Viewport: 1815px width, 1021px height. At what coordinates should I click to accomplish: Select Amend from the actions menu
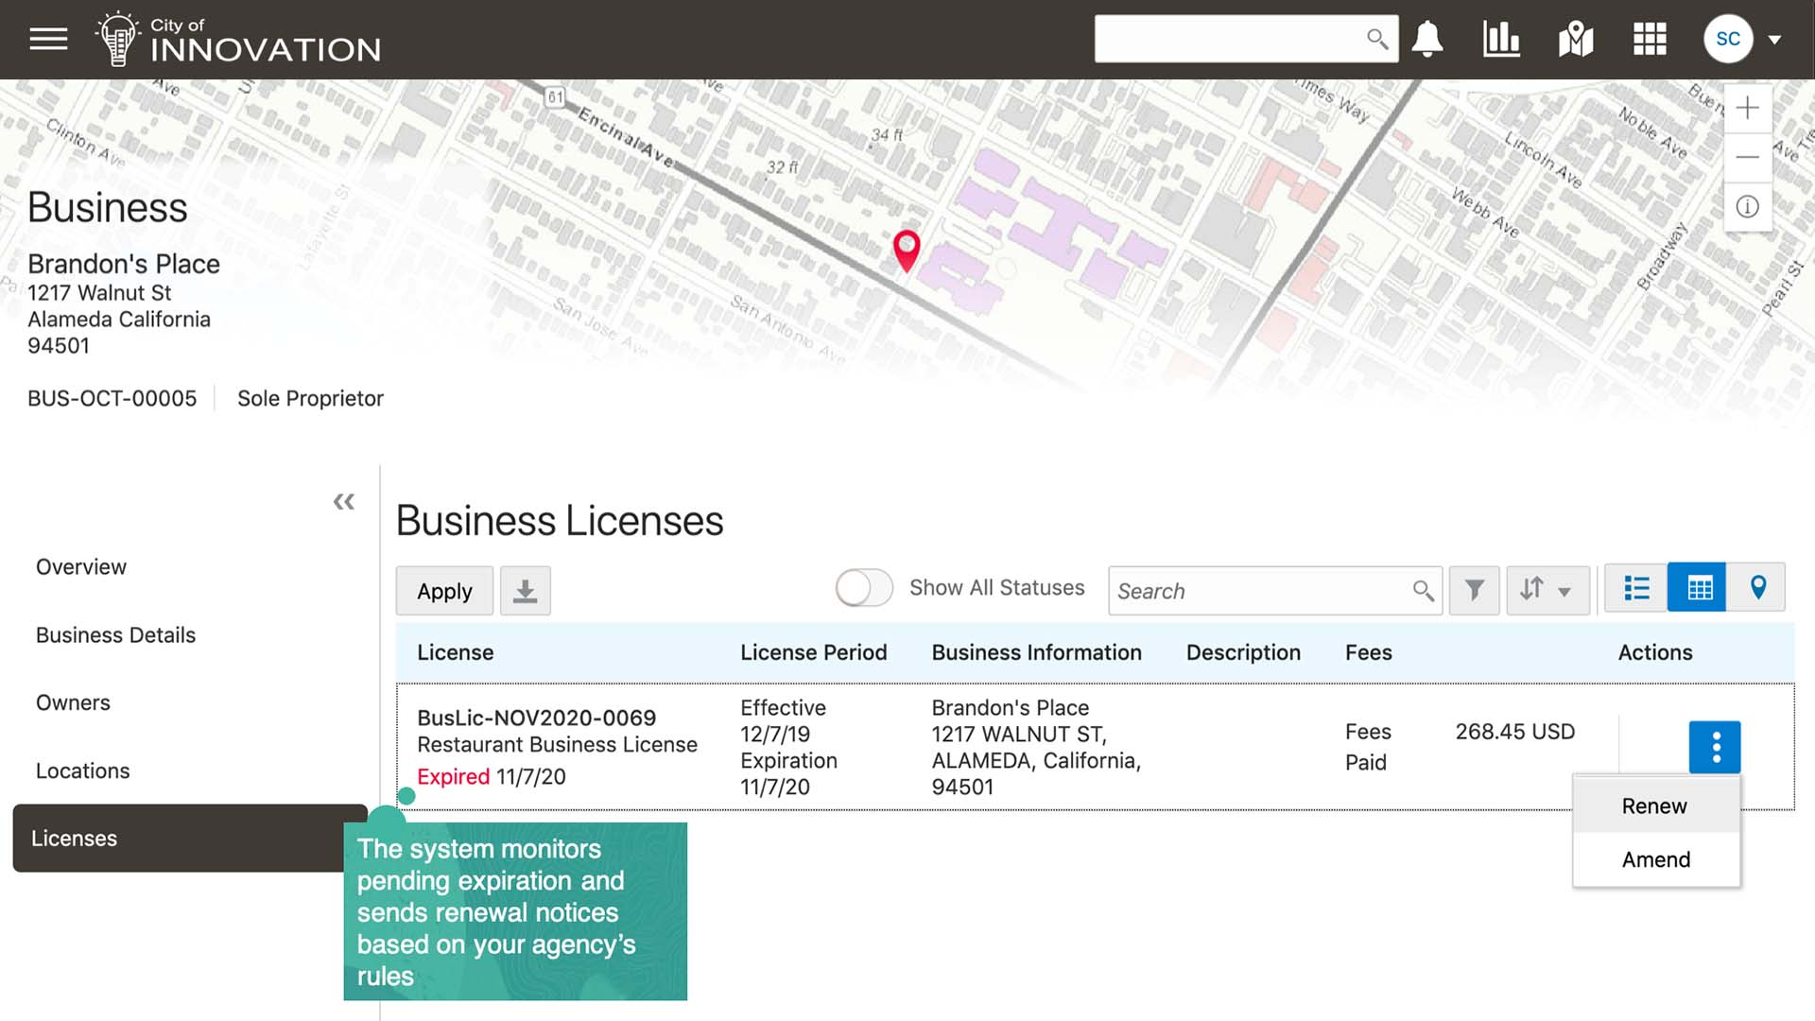coord(1655,858)
